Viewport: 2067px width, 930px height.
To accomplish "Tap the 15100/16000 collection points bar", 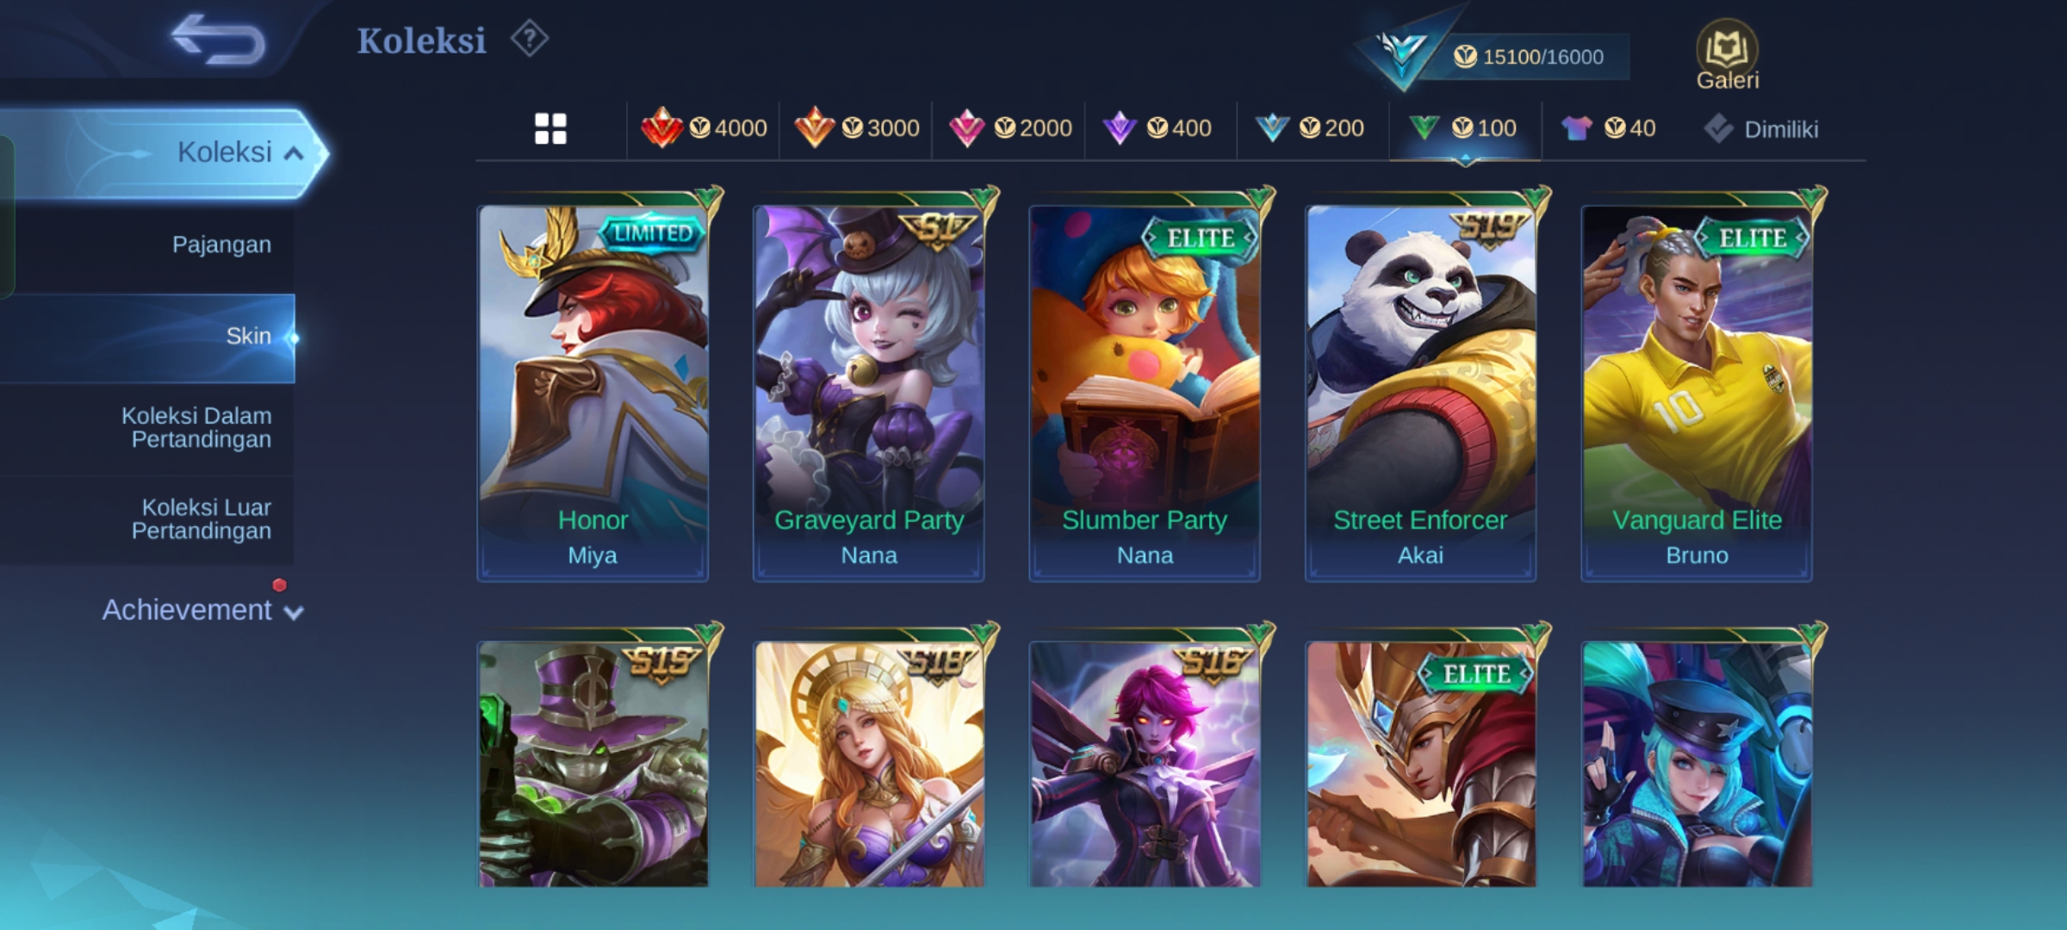I will tap(1528, 57).
